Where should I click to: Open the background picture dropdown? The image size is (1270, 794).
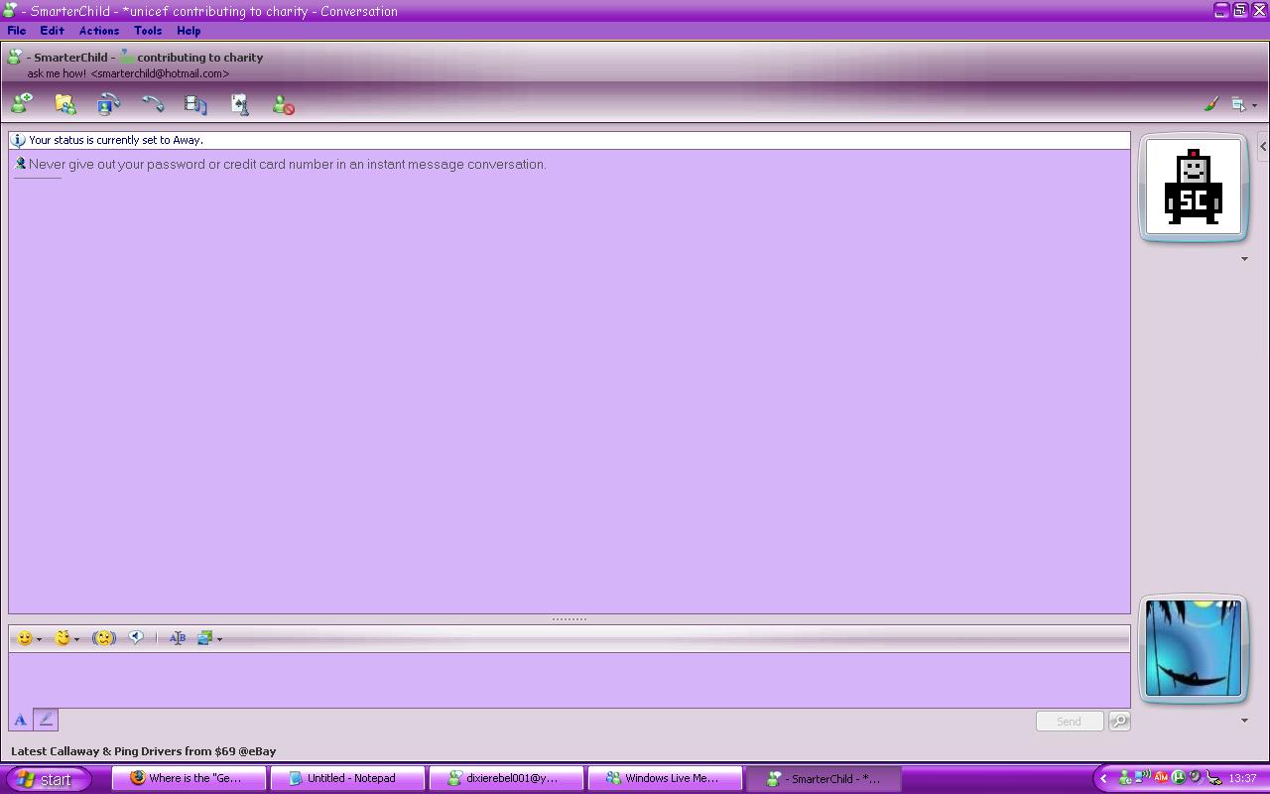(219, 639)
